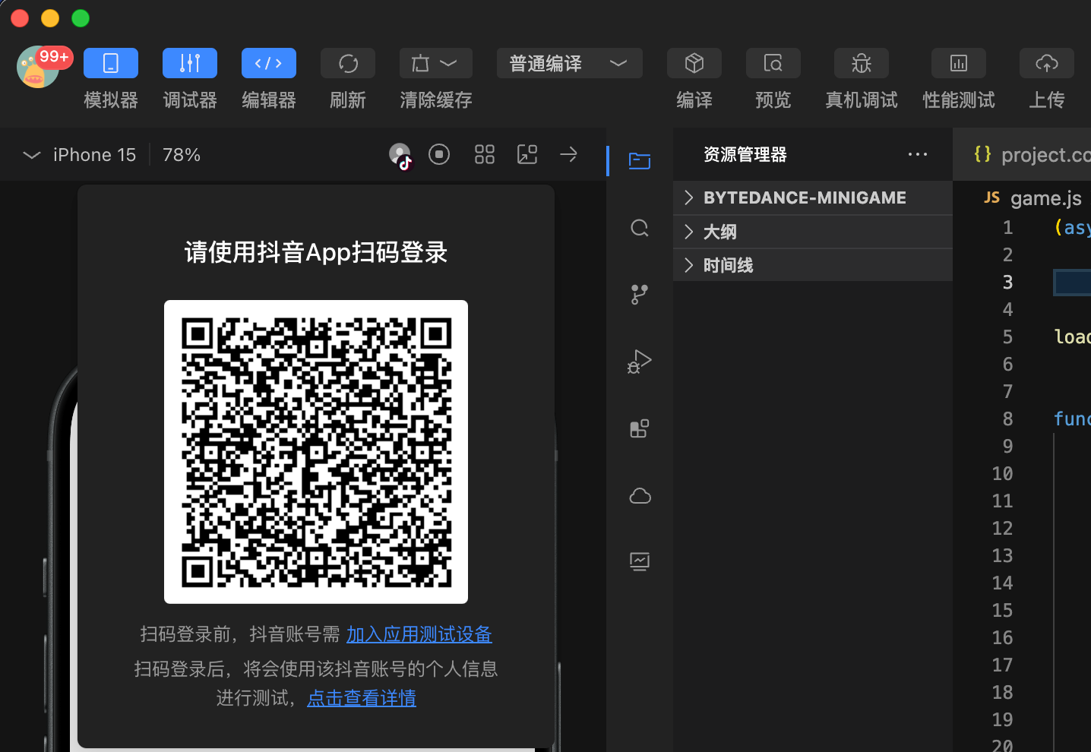Open the iPhone 15 device dropdown
The width and height of the screenshot is (1091, 752).
[79, 155]
